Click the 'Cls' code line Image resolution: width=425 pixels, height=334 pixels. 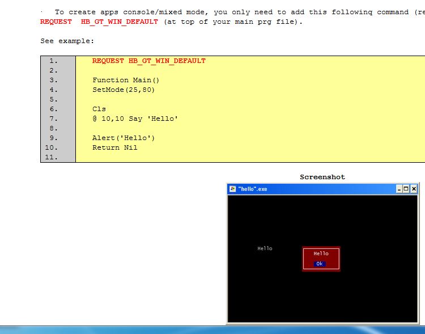coord(99,109)
